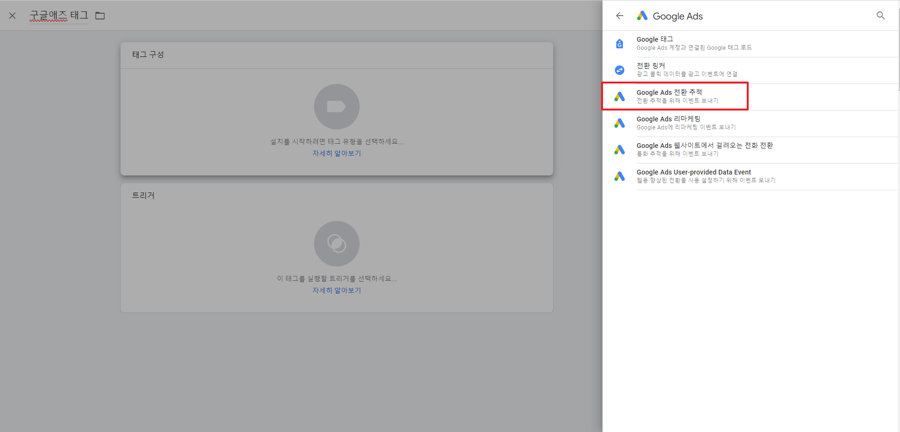The height and width of the screenshot is (432, 900).
Task: Open 자세히 알아보기 link under 태그 구성
Action: (337, 153)
